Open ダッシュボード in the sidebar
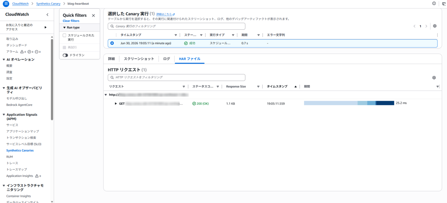This screenshot has height=203, width=447. click(17, 45)
